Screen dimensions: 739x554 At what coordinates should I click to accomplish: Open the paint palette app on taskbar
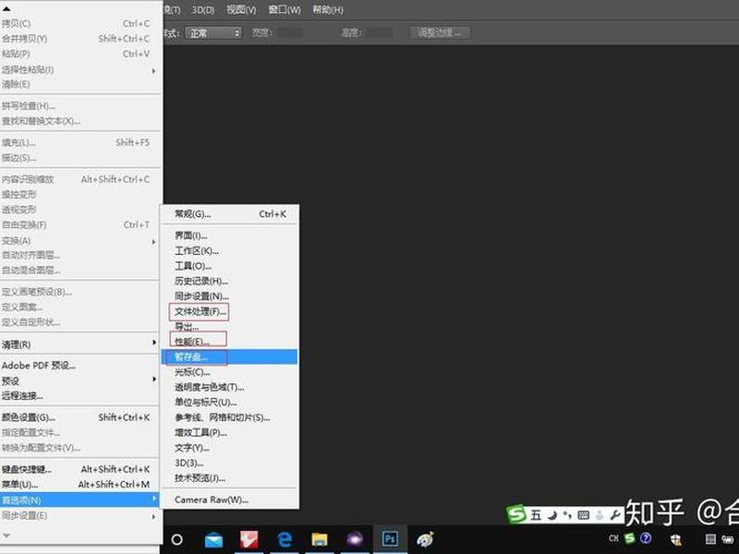[x=425, y=539]
